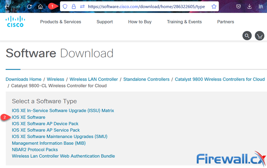This screenshot has width=267, height=168.
Task: Click the site security padlock icon
Action: [x=74, y=7]
